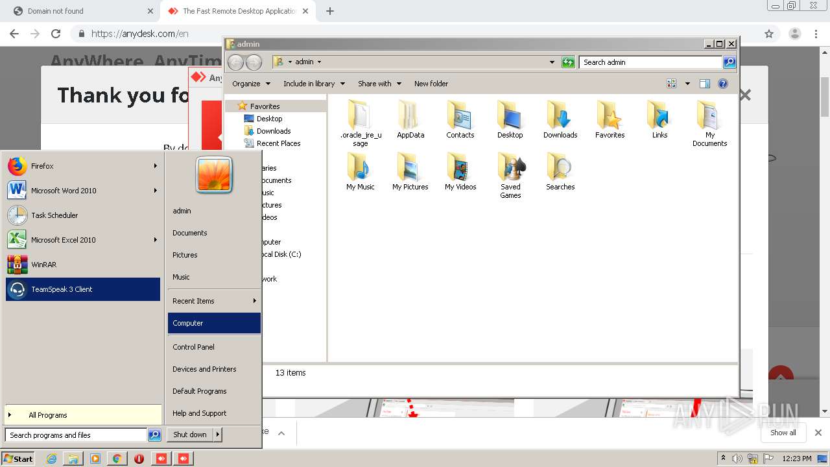Screen dimensions: 830x467
Task: Select the Favorites folder in file pane
Action: (x=610, y=119)
